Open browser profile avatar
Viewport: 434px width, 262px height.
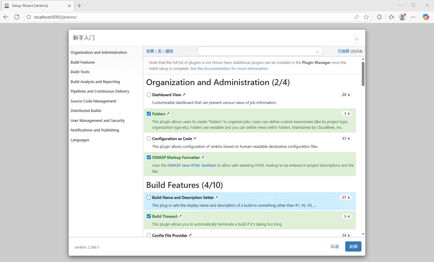402,17
